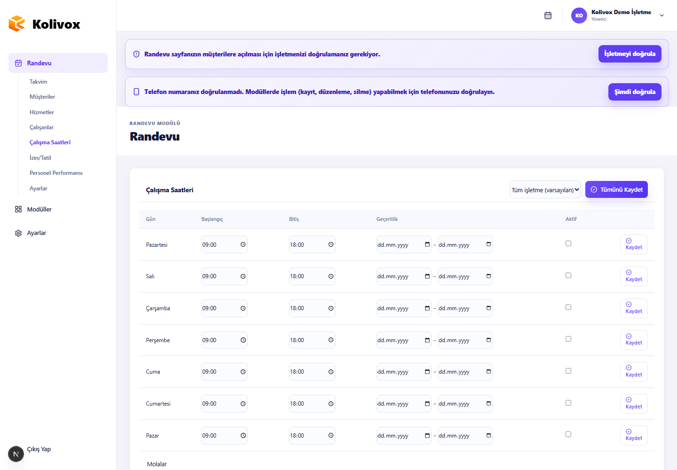The image size is (677, 470).
Task: Open the Tüm işletme (varsayılan) dropdown
Action: tap(545, 190)
